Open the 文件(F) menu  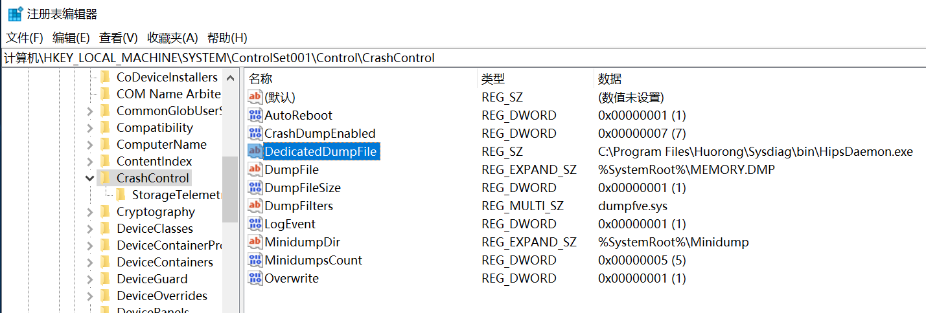point(25,38)
